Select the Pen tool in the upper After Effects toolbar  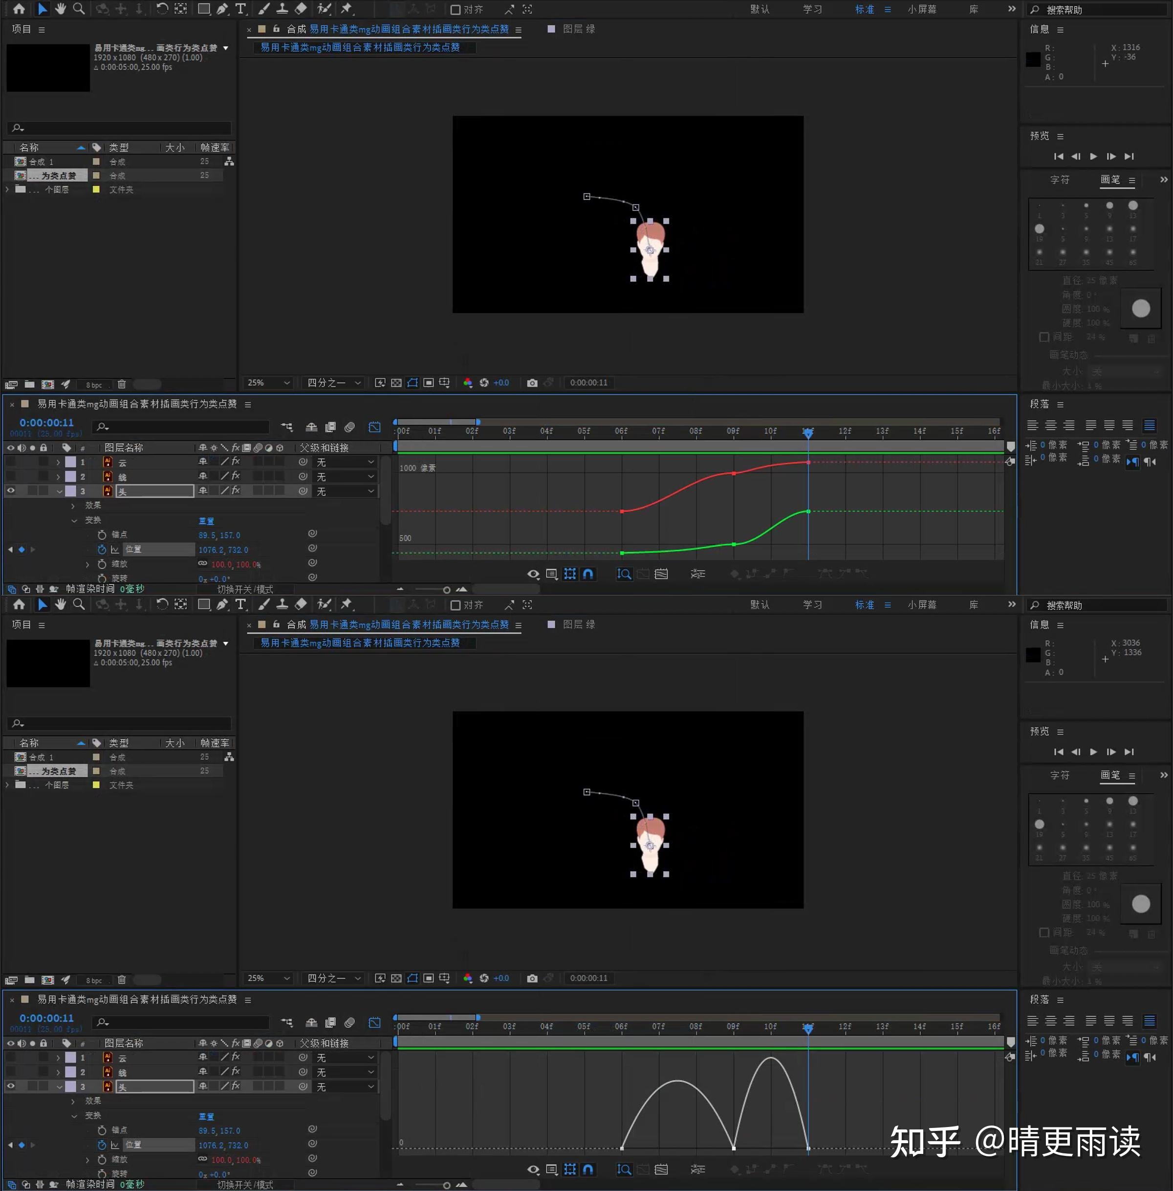pyautogui.click(x=222, y=9)
